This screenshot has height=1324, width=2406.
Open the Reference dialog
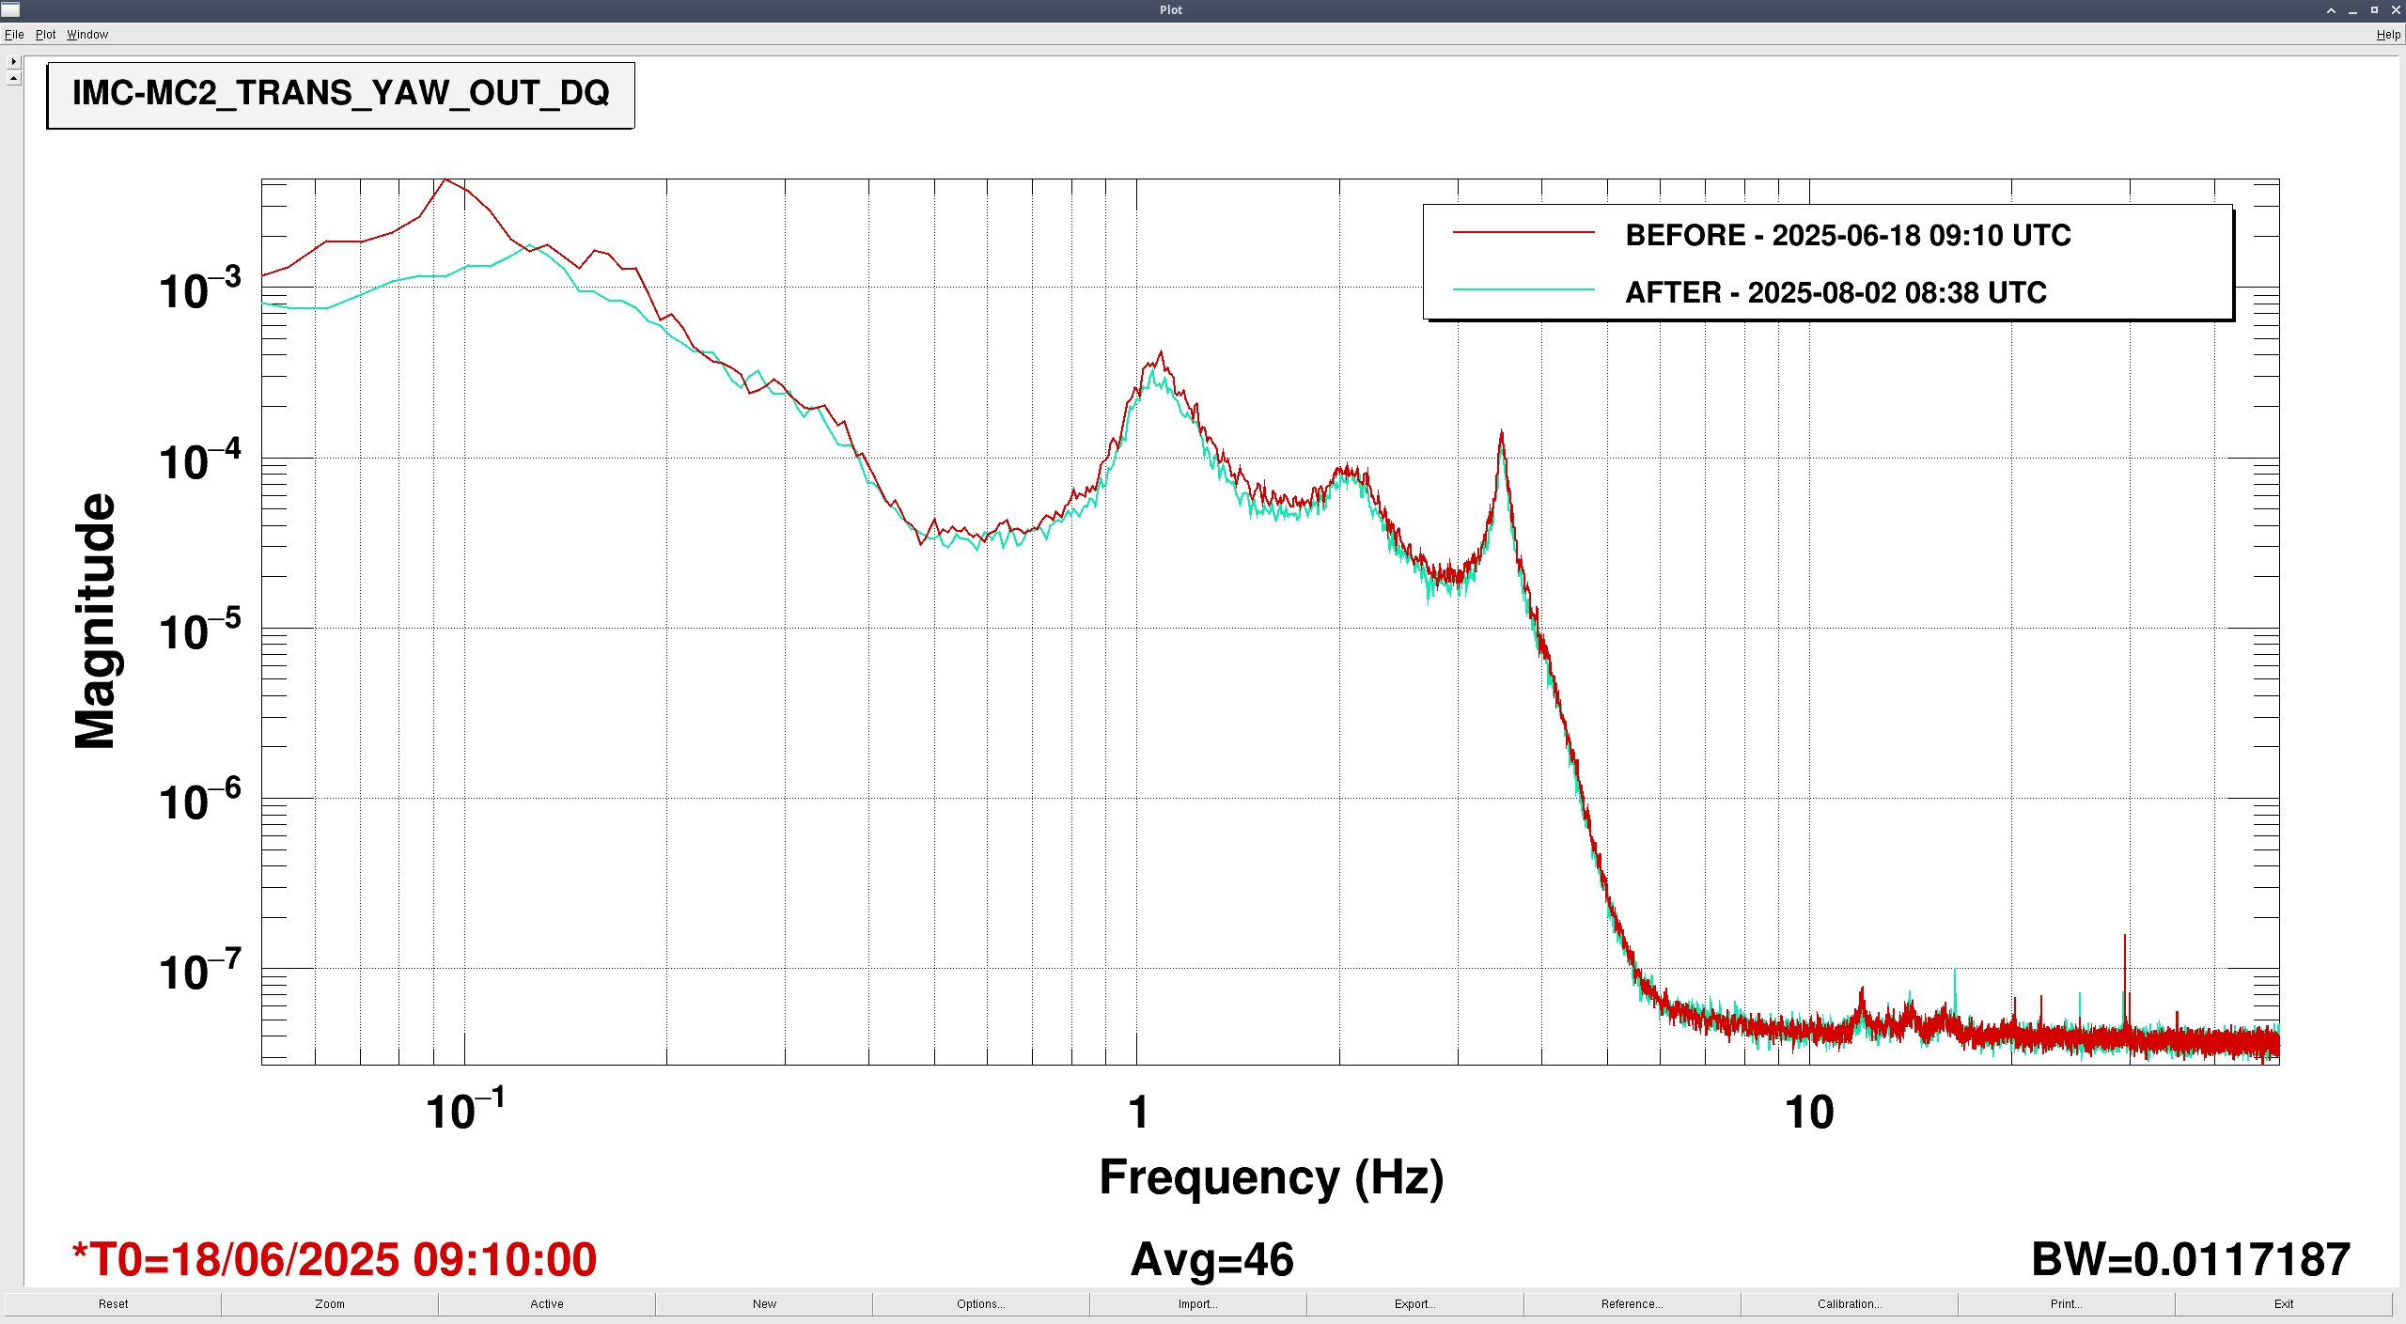[1633, 1303]
